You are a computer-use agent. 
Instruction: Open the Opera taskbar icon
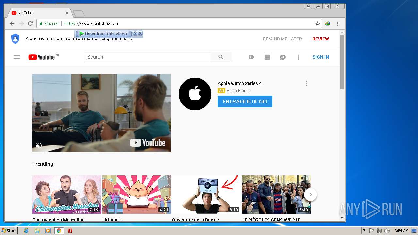(x=70, y=231)
